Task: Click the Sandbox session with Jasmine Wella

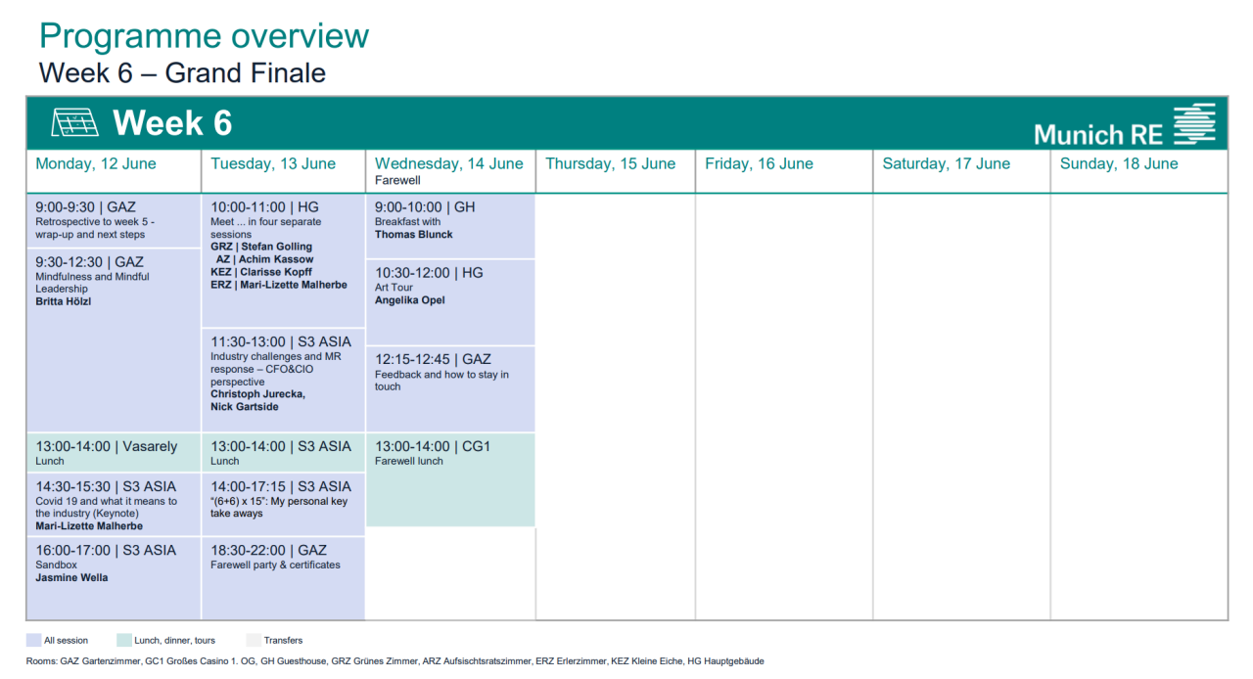Action: click(x=113, y=577)
